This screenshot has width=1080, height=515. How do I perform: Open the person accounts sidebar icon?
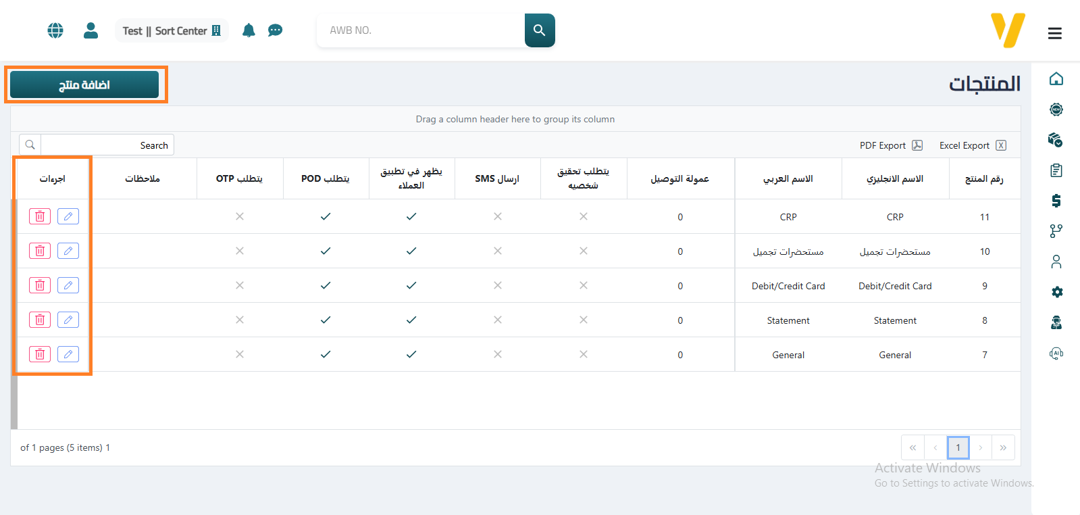(x=1056, y=262)
